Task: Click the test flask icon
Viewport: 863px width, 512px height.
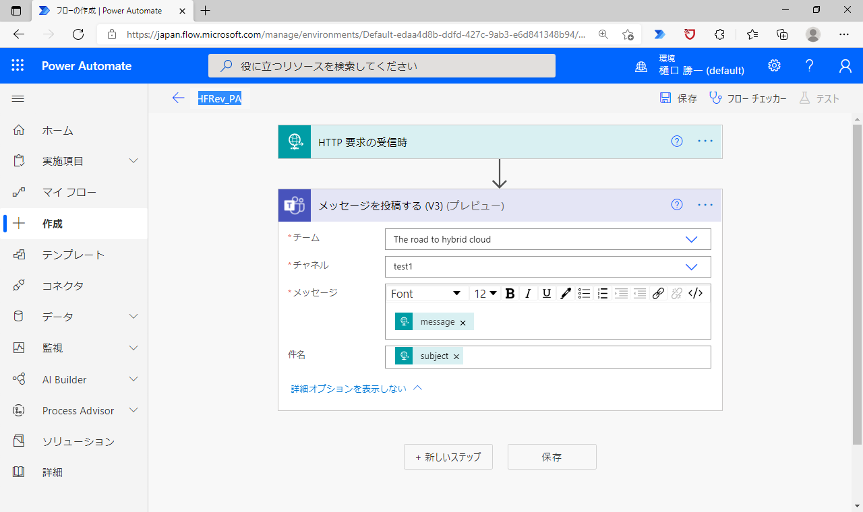Action: click(804, 98)
